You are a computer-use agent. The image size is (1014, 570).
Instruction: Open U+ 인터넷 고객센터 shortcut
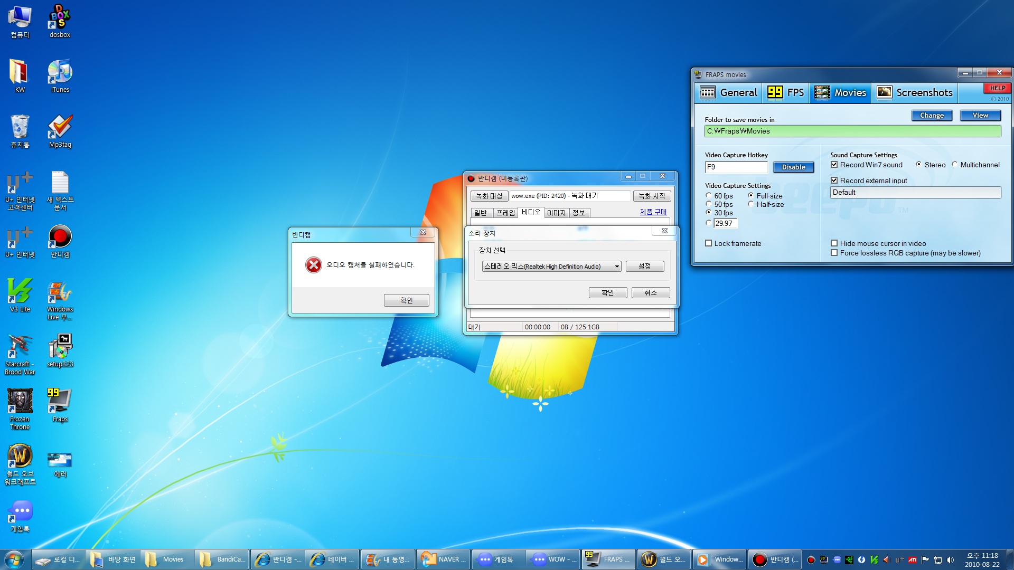pos(20,190)
